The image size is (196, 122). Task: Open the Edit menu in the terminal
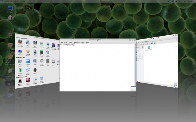tap(66, 43)
